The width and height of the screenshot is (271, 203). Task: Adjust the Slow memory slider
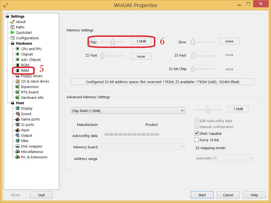coord(192,42)
